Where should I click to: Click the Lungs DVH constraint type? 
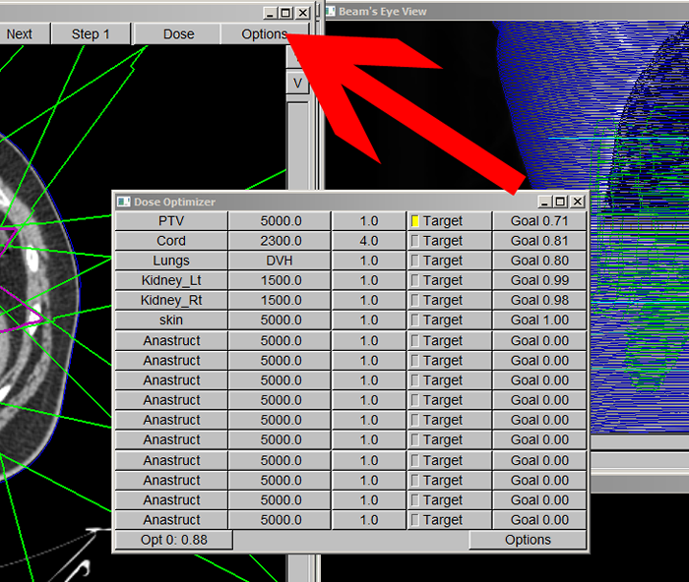280,261
